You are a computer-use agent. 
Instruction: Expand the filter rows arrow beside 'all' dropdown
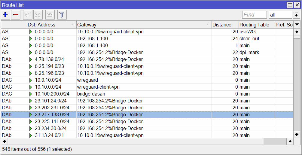click(x=297, y=15)
